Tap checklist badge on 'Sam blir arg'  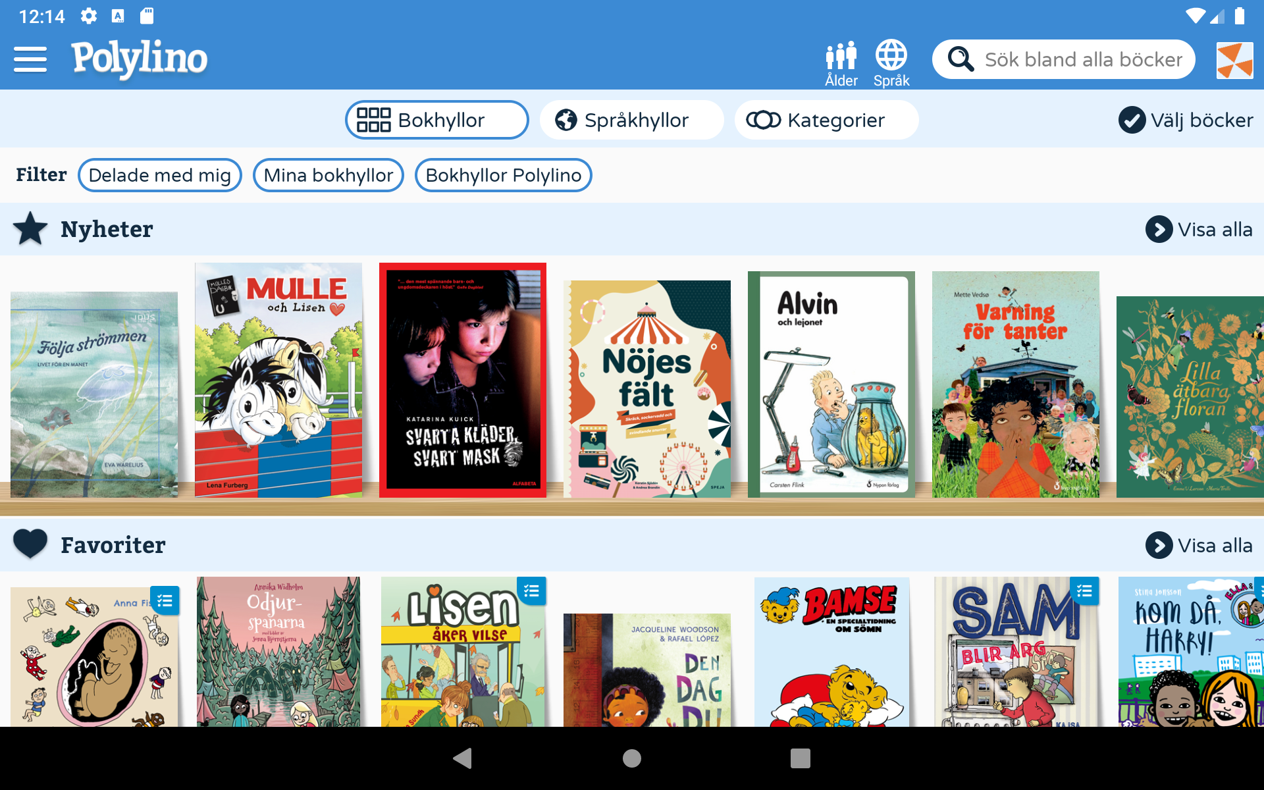point(1084,591)
